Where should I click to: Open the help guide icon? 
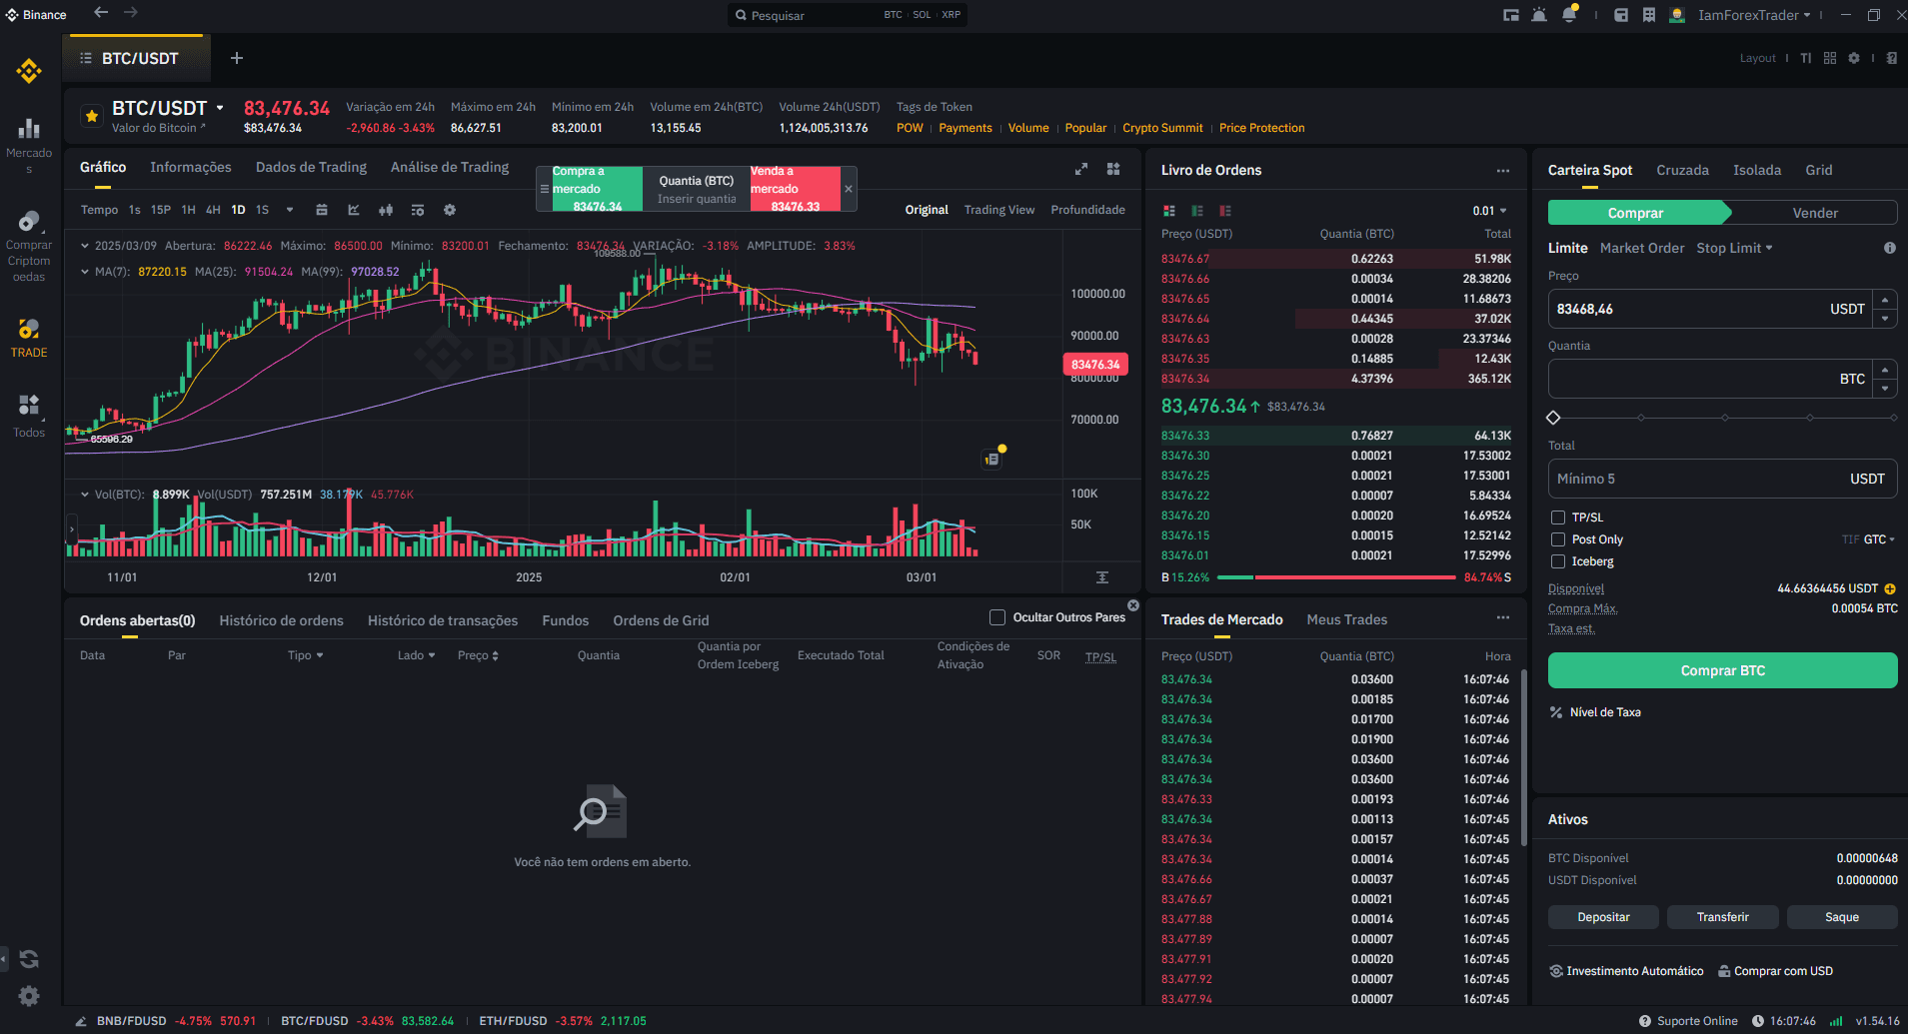pyautogui.click(x=1892, y=58)
